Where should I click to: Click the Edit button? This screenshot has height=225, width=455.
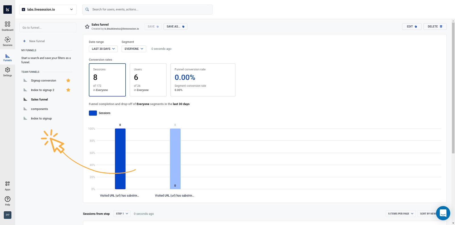pos(412,26)
